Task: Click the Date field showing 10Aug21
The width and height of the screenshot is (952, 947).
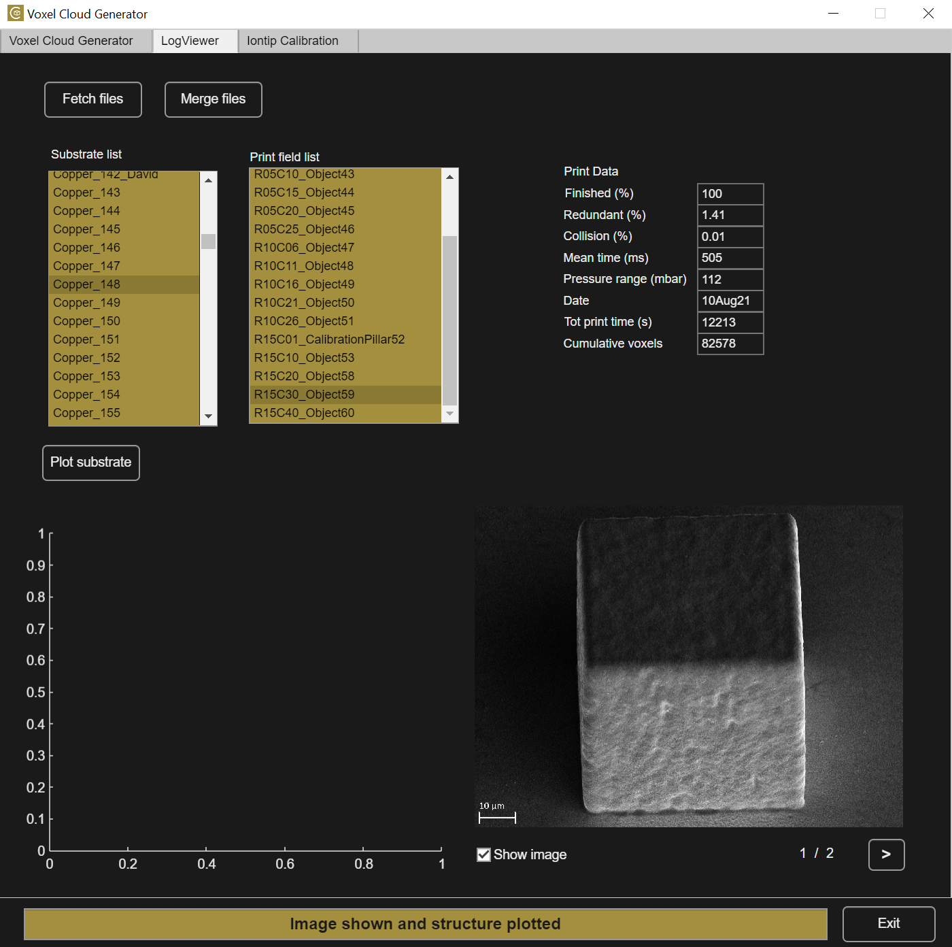Action: 730,301
